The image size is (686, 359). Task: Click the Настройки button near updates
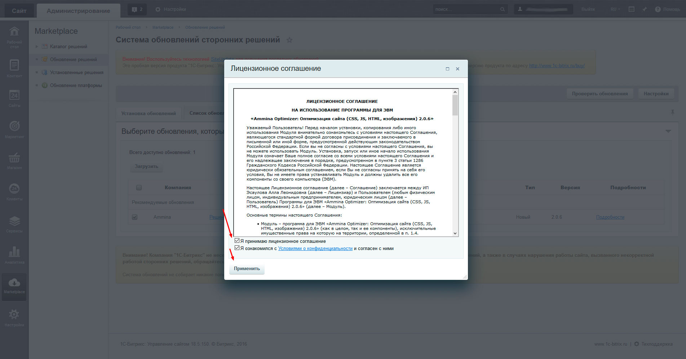pyautogui.click(x=656, y=94)
